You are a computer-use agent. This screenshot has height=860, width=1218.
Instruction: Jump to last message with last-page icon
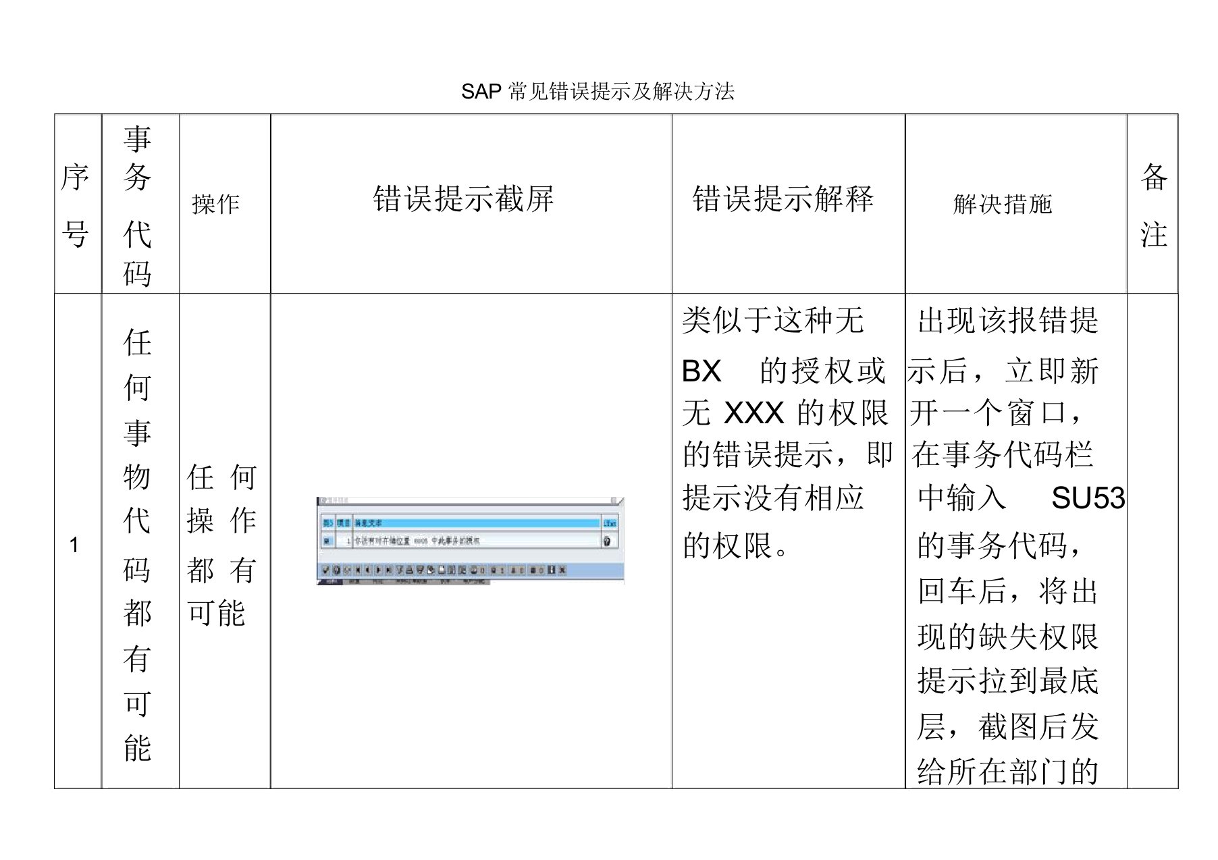[388, 570]
